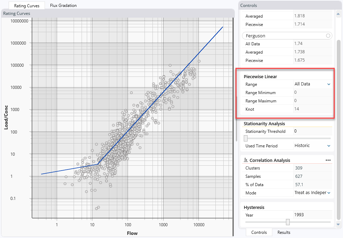This screenshot has height=238, width=343.
Task: Click the Controls panel vertical scrollbar
Action: [338, 86]
